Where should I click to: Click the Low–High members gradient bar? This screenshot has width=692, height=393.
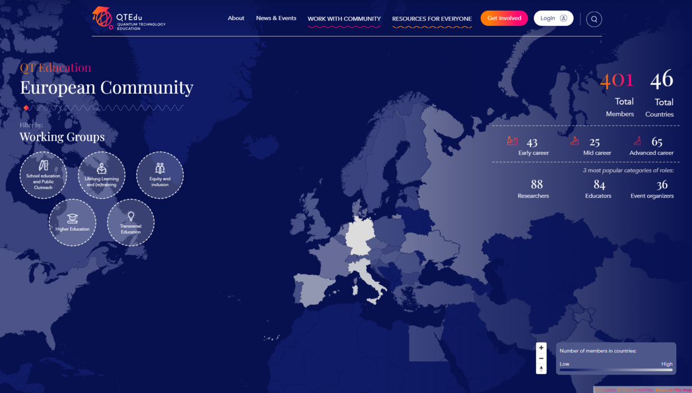pos(616,370)
